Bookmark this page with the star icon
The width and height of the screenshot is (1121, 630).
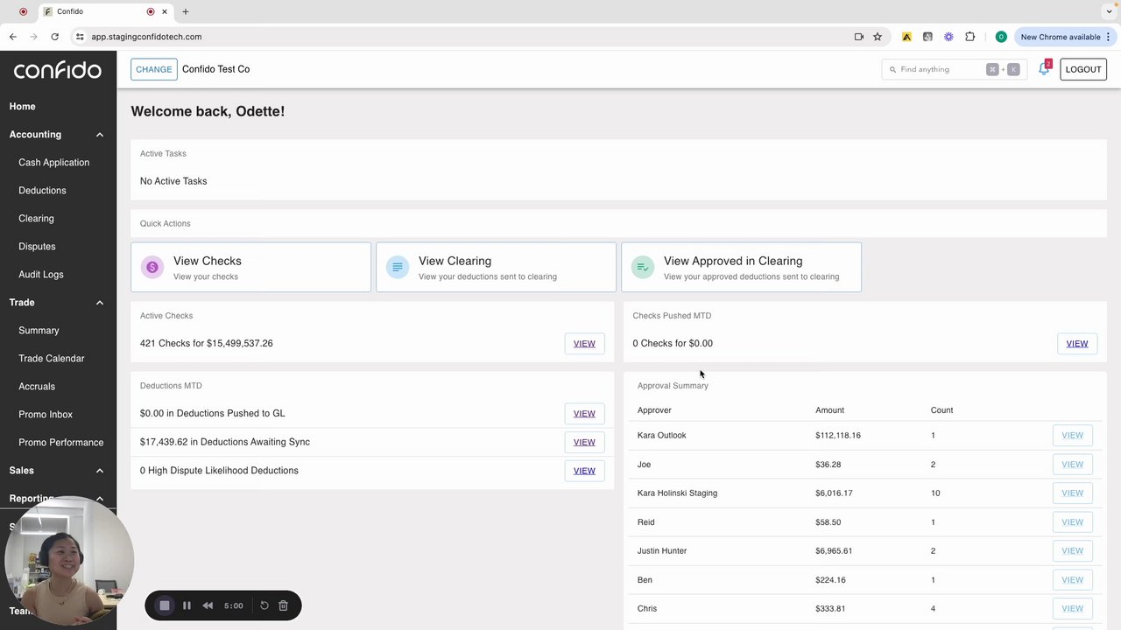tap(878, 37)
